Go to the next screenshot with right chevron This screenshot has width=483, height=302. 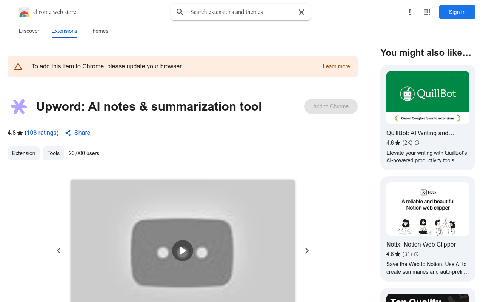(x=307, y=251)
